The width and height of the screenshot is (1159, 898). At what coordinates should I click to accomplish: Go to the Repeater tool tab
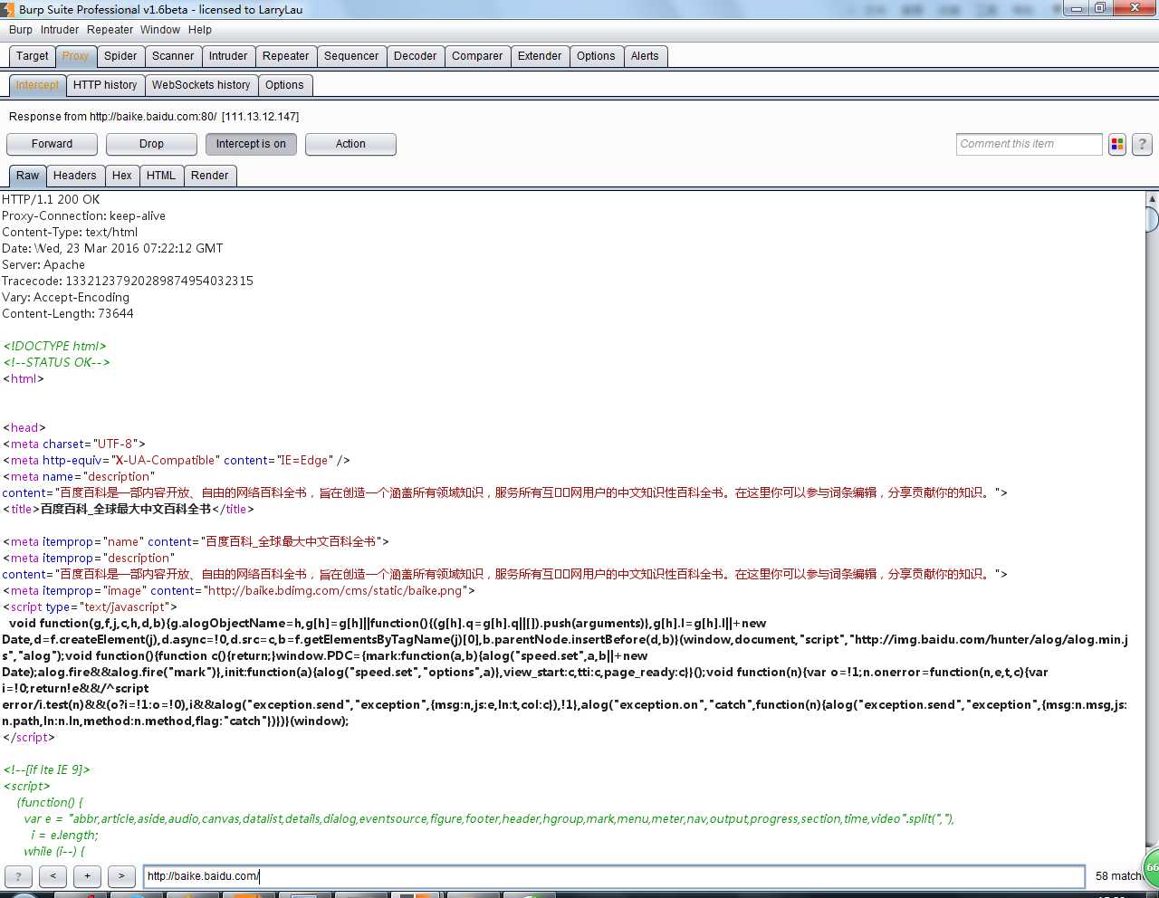286,56
